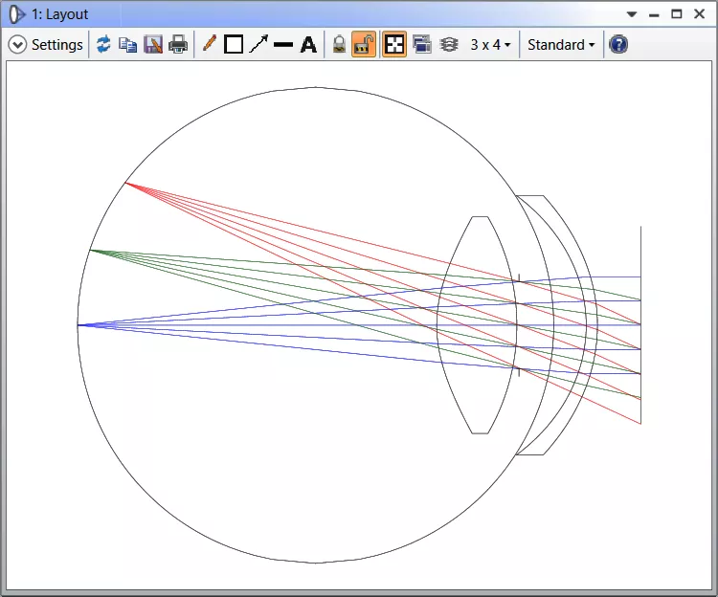718x597 pixels.
Task: Open the window options triangle menu
Action: click(x=632, y=14)
